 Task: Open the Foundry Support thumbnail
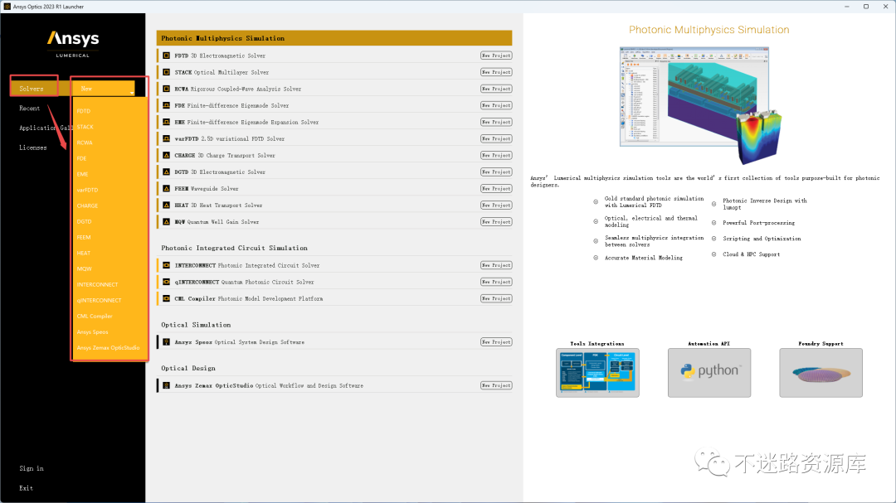point(821,373)
